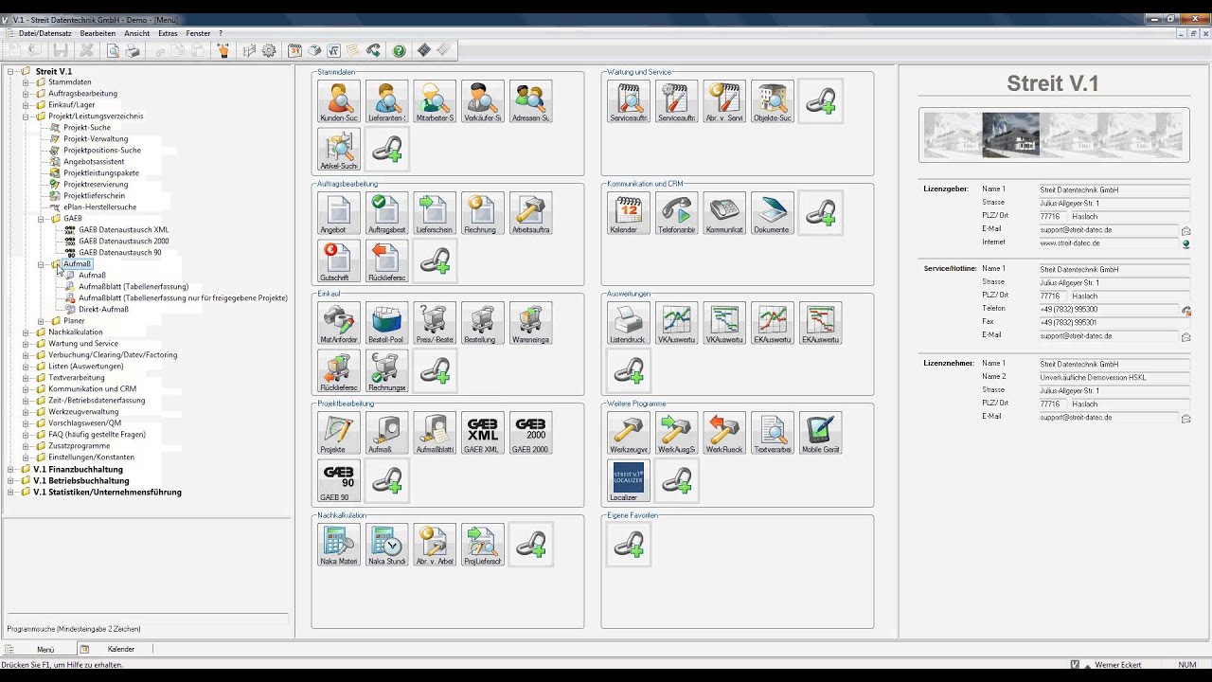Image resolution: width=1212 pixels, height=682 pixels.
Task: Open the Kunden-Suche tile
Action: (x=339, y=101)
